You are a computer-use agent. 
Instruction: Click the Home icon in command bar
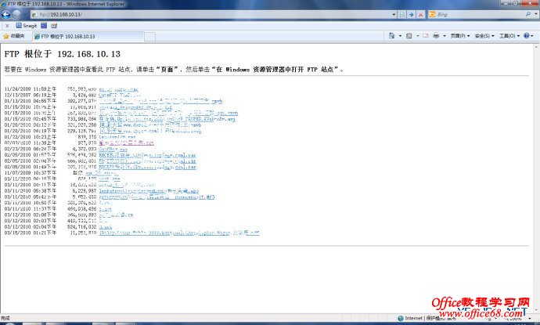click(x=391, y=35)
